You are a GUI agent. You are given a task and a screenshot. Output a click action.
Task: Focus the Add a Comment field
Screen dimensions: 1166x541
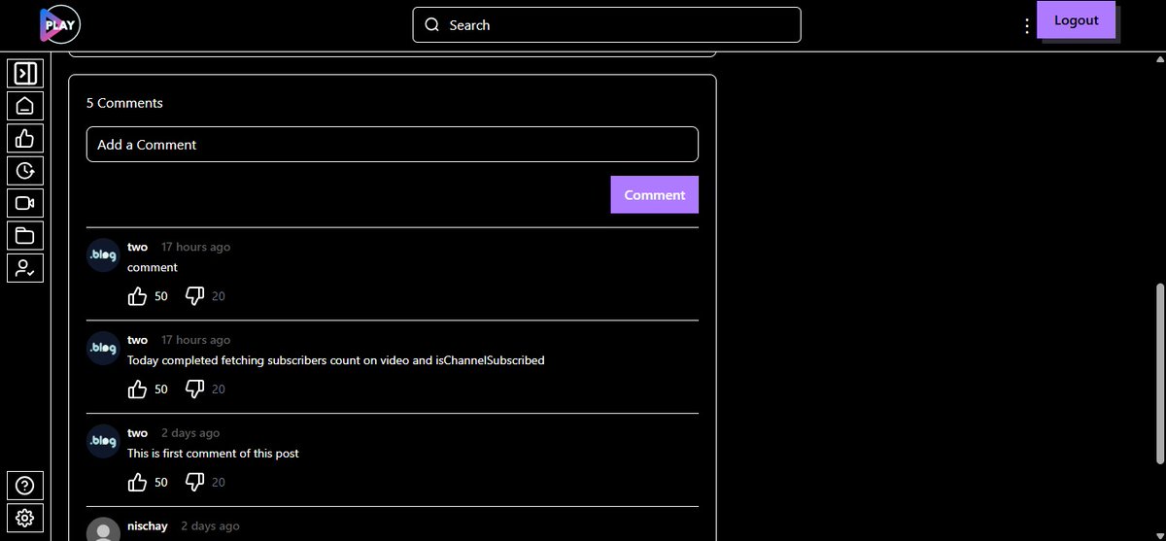[393, 144]
